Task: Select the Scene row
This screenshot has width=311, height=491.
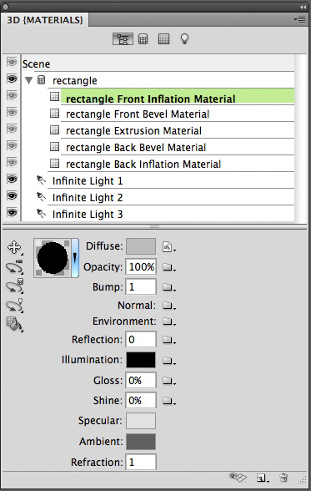Action: [x=158, y=63]
